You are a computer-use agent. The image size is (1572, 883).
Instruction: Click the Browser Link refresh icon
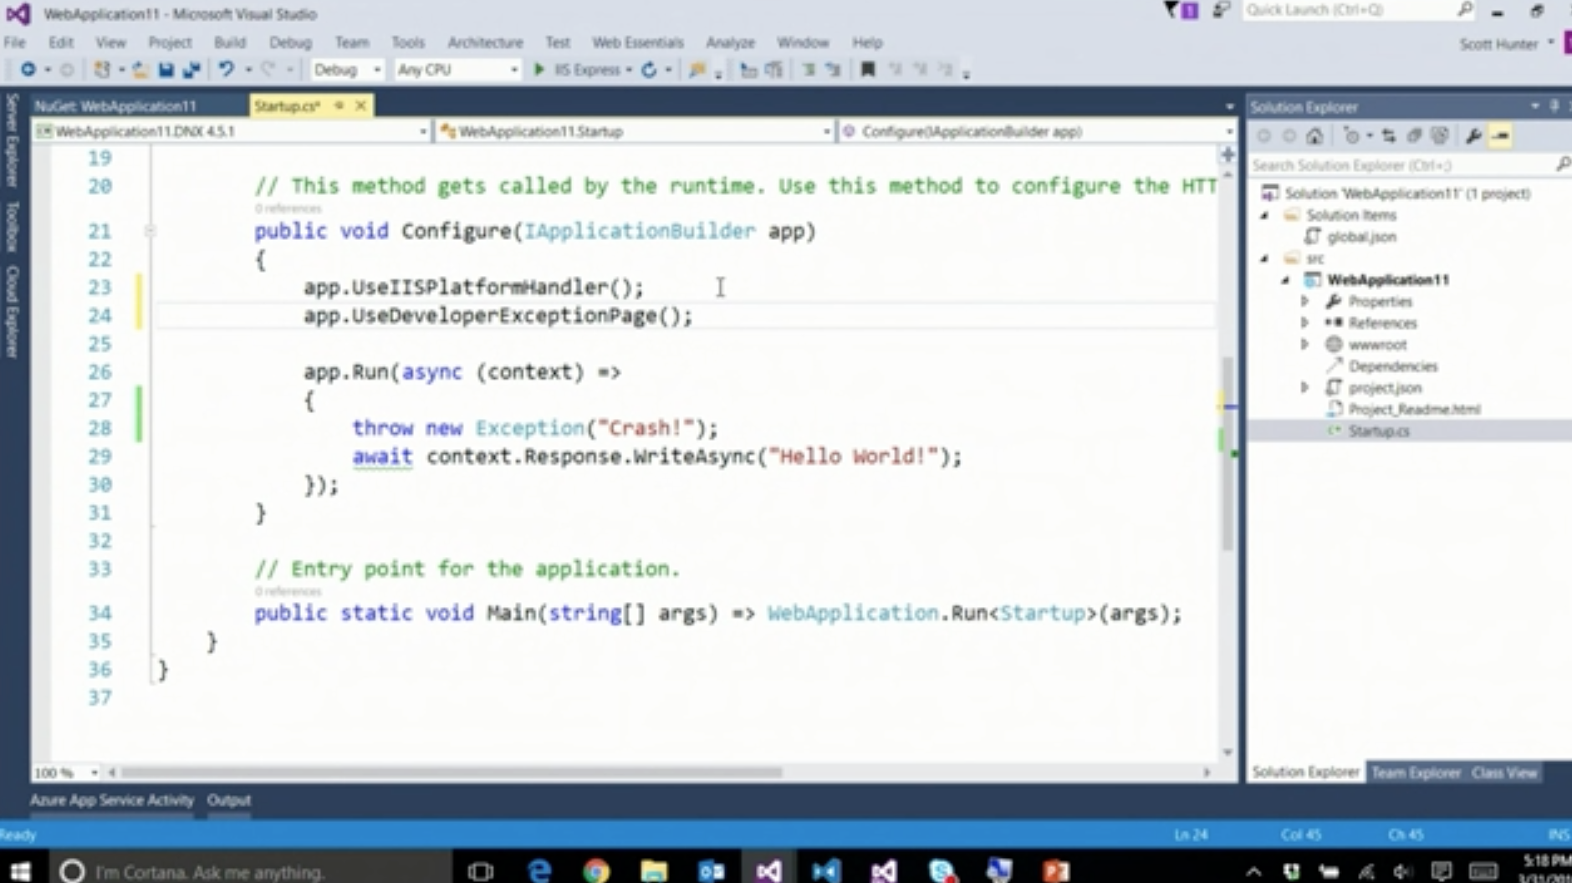click(649, 70)
